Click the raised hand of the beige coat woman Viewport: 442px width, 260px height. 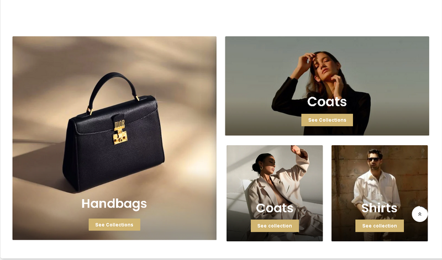pos(296,150)
